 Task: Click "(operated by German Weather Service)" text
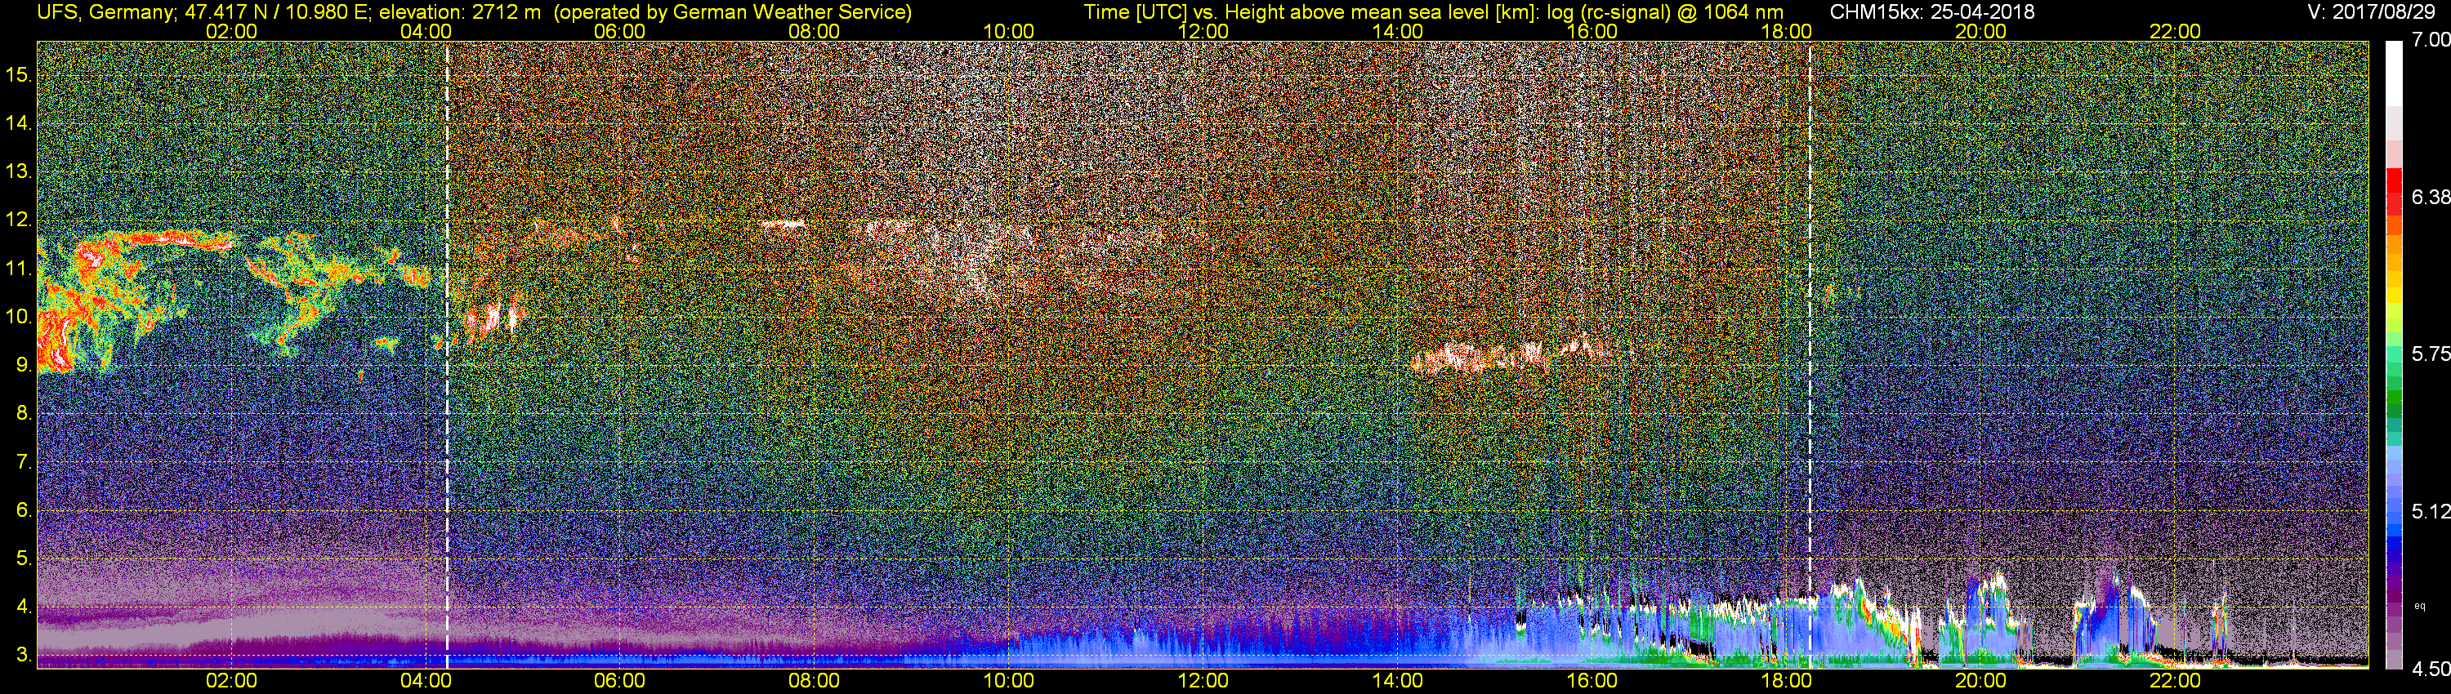(x=733, y=12)
